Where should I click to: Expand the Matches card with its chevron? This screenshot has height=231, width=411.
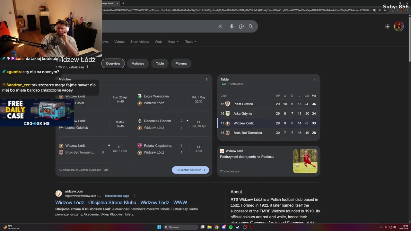206,79
